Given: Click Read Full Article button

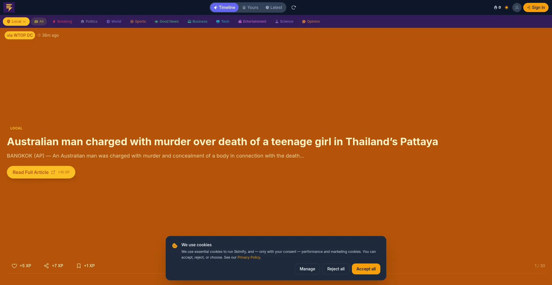Looking at the screenshot, I should pos(41,172).
